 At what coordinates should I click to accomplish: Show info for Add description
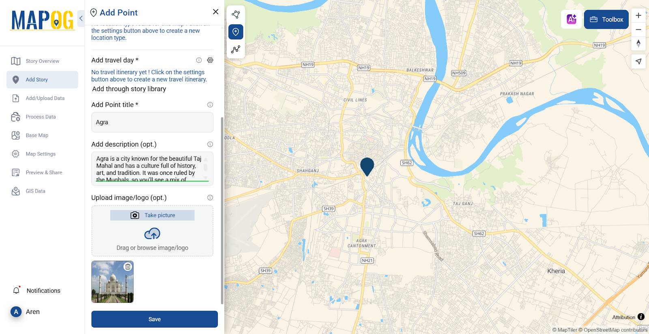click(210, 145)
